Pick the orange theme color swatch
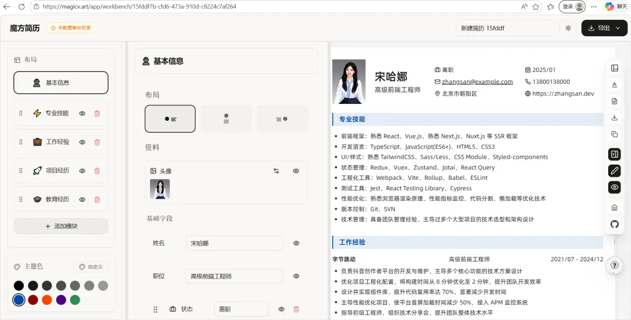Viewport: 631px width, 320px height. [x=47, y=300]
